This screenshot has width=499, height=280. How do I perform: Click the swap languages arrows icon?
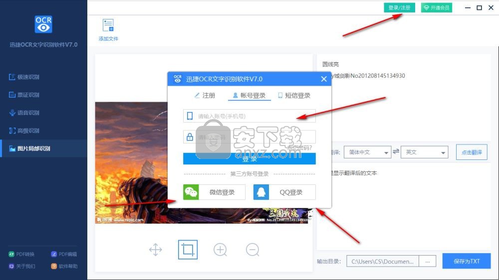(396, 151)
